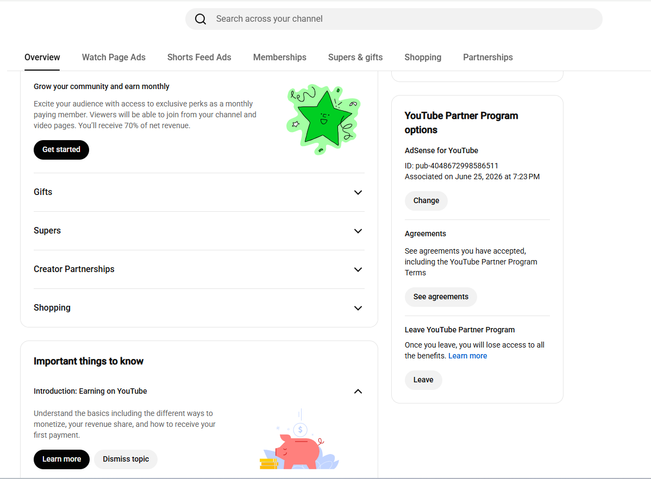Click Leave YouTube Partner Program button
Image resolution: width=651 pixels, height=479 pixels.
(x=423, y=380)
